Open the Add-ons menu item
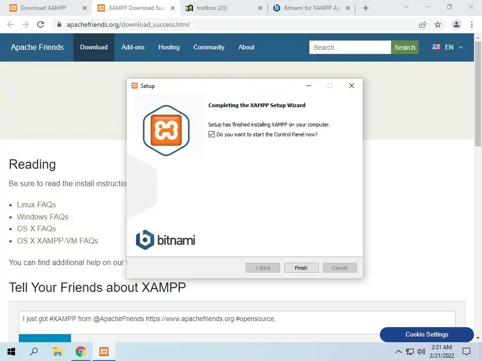The image size is (482, 361). [x=133, y=47]
